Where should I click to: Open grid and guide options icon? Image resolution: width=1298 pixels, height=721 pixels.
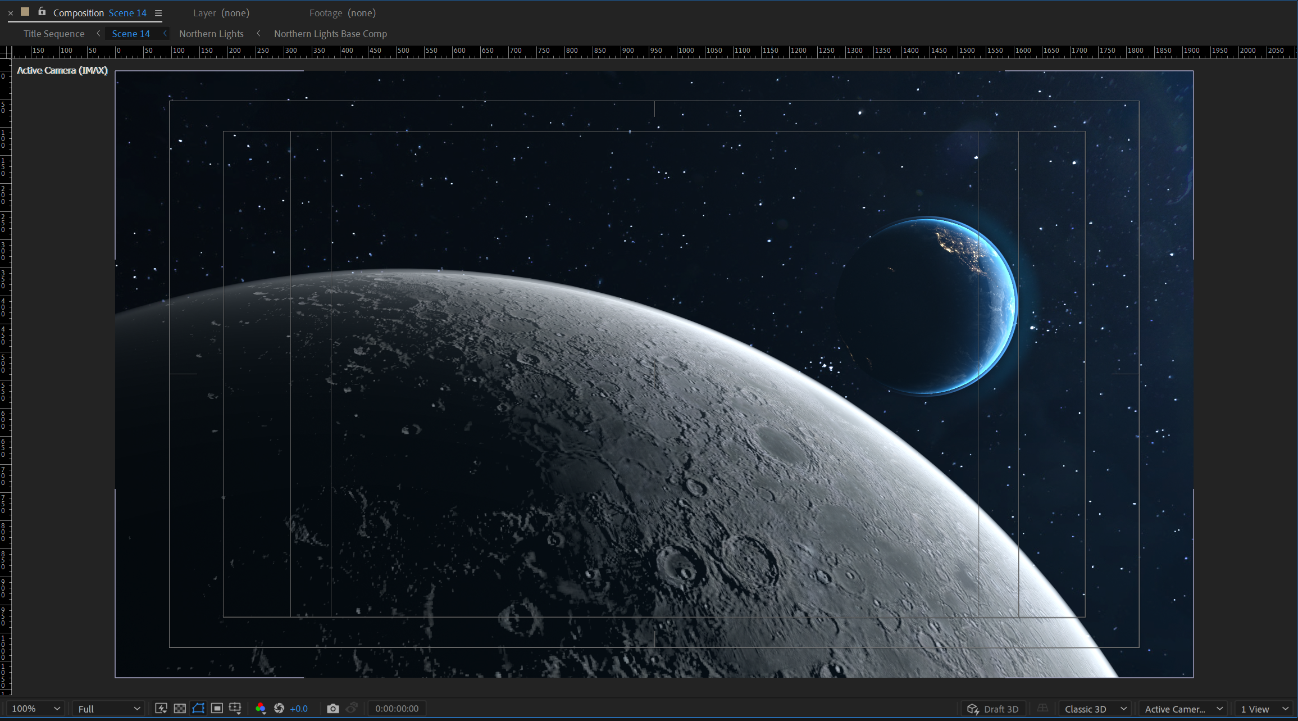pos(235,709)
